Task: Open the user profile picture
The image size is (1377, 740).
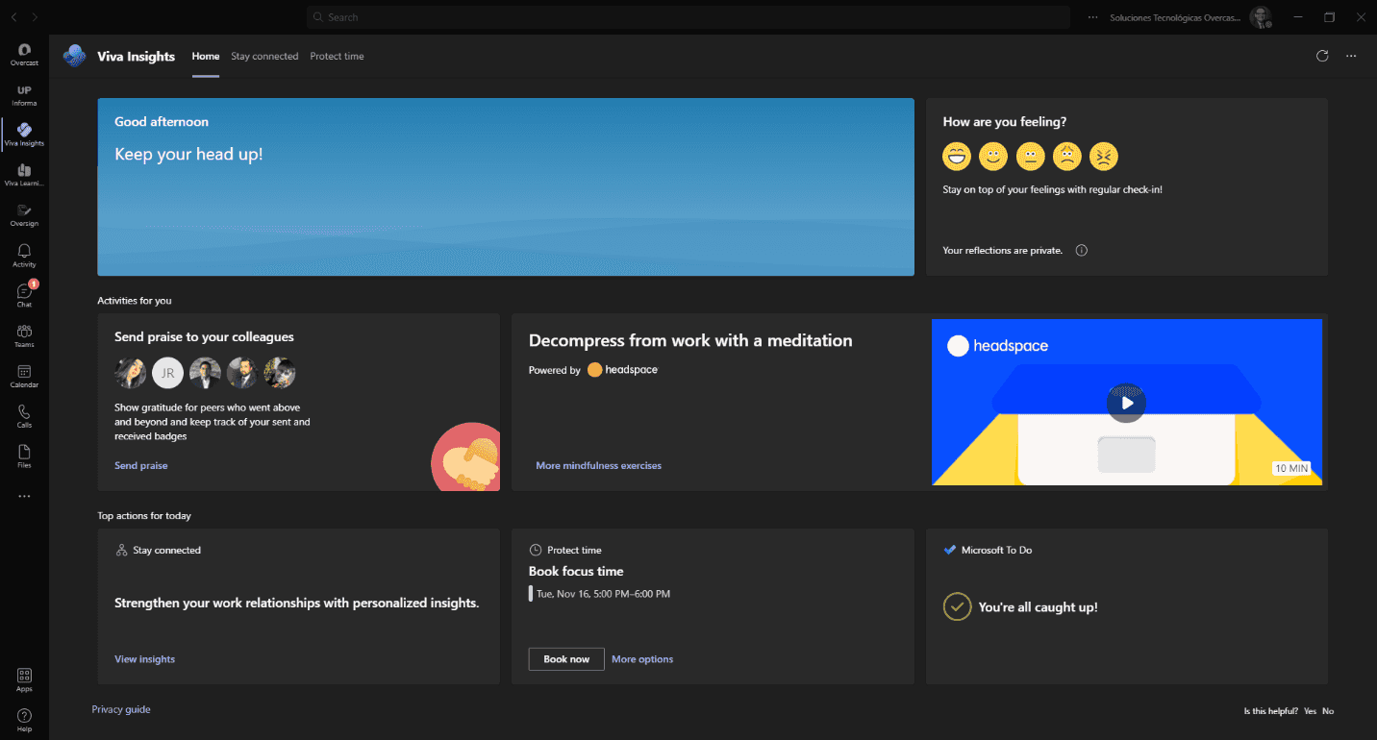Action: click(1260, 17)
